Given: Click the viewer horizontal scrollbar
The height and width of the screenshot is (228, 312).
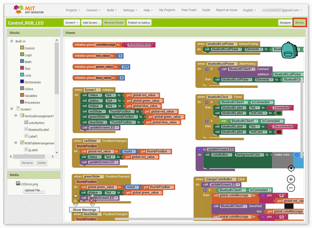Looking at the screenshot, I should [x=168, y=219].
